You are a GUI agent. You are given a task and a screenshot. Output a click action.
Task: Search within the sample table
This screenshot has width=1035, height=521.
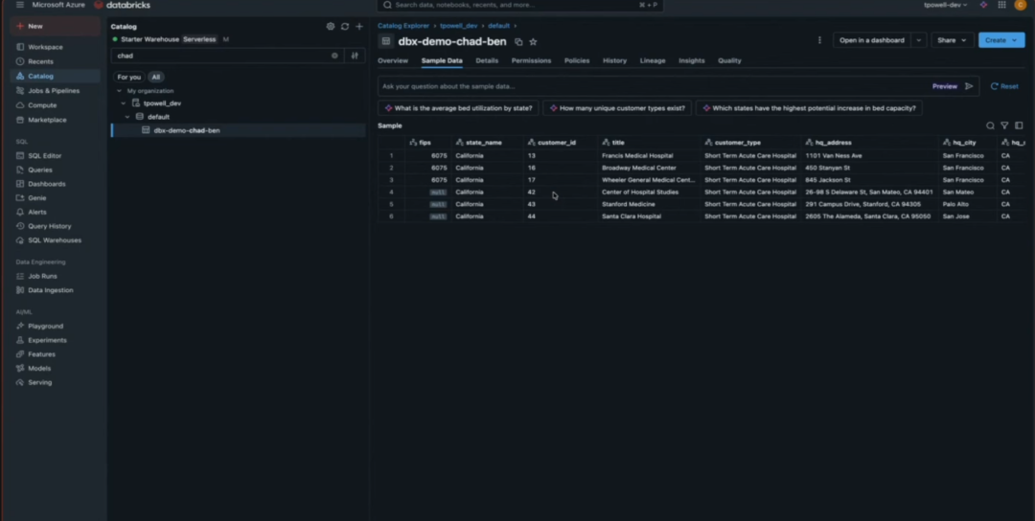[x=990, y=125]
